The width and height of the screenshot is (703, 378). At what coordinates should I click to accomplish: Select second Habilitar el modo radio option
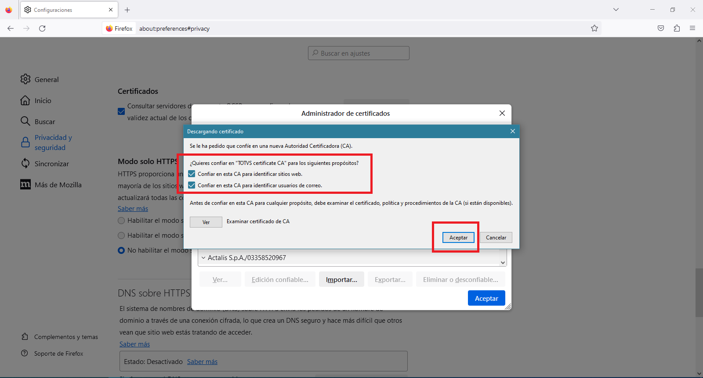tap(121, 235)
